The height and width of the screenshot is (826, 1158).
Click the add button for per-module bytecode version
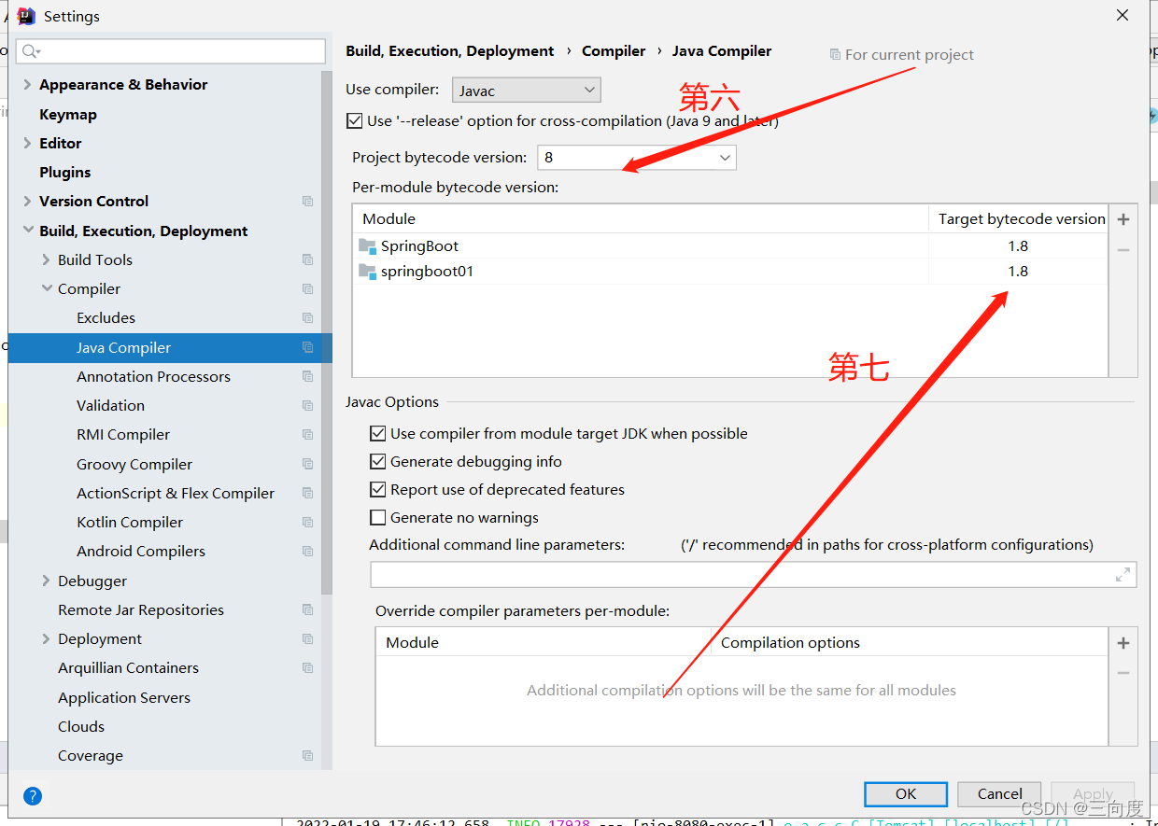pyautogui.click(x=1123, y=219)
